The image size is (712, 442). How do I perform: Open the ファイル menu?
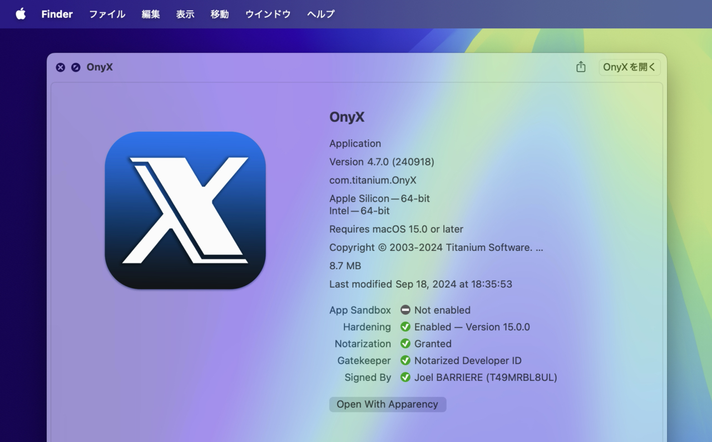click(x=107, y=14)
